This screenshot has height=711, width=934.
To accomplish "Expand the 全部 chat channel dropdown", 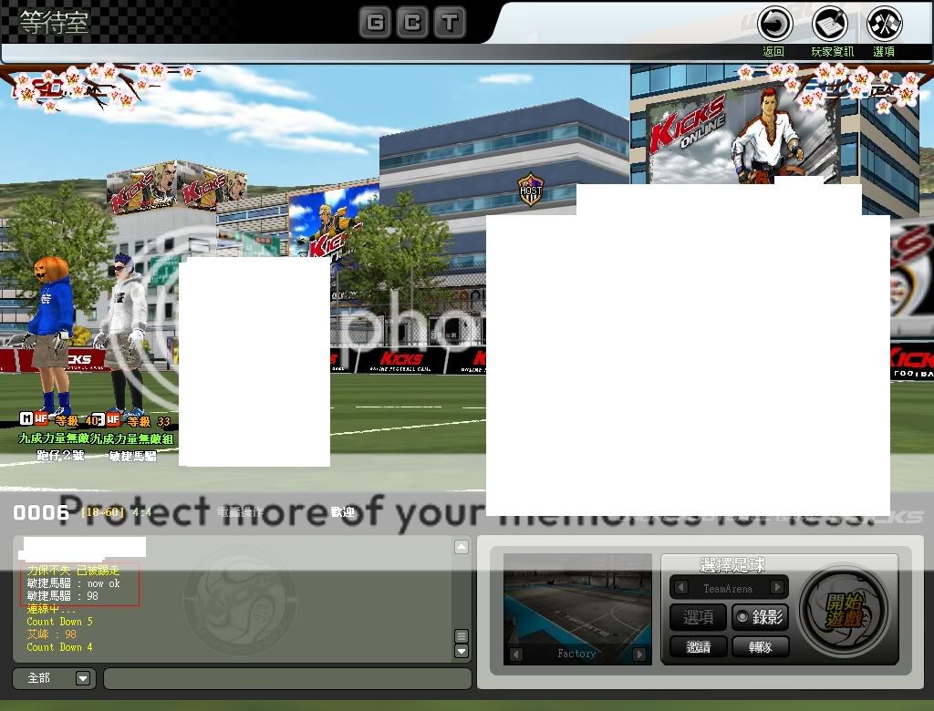I will [83, 678].
